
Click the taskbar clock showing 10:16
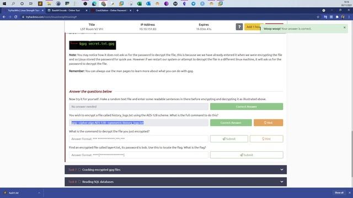(x=346, y=3)
